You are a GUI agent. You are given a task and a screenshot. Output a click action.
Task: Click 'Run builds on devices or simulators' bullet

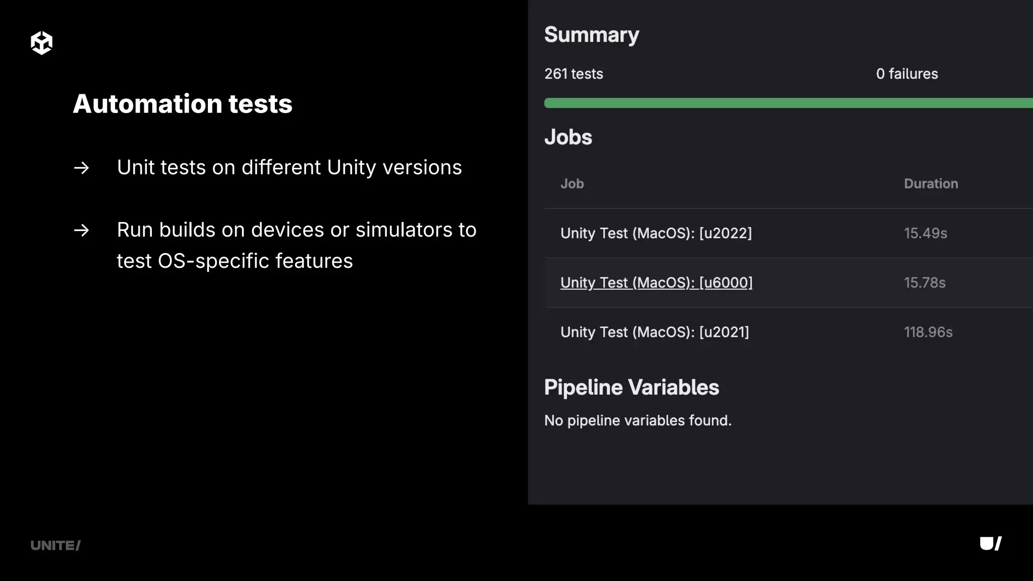coord(297,245)
